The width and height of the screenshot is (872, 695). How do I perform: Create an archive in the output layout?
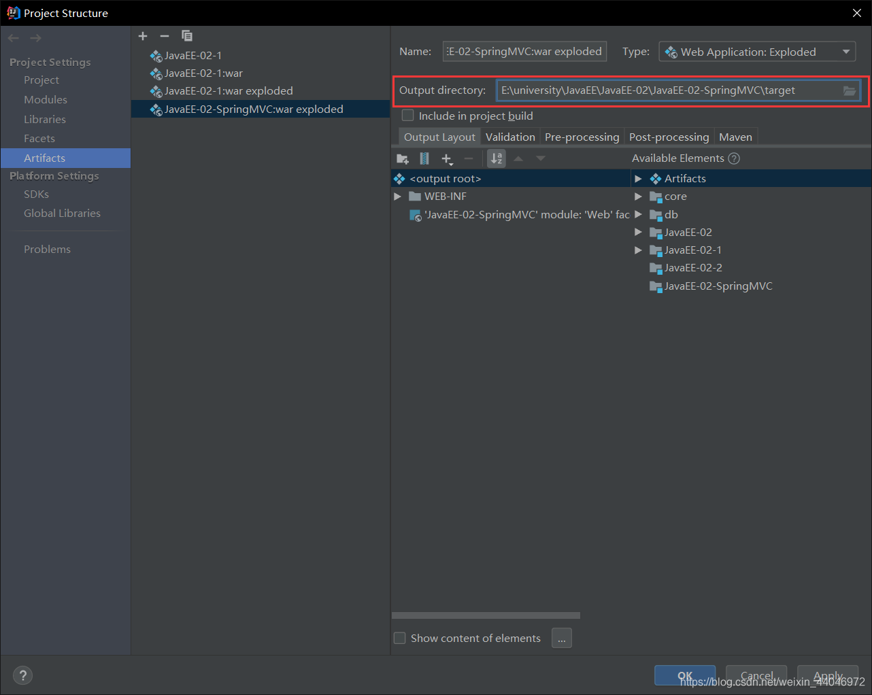coord(424,158)
